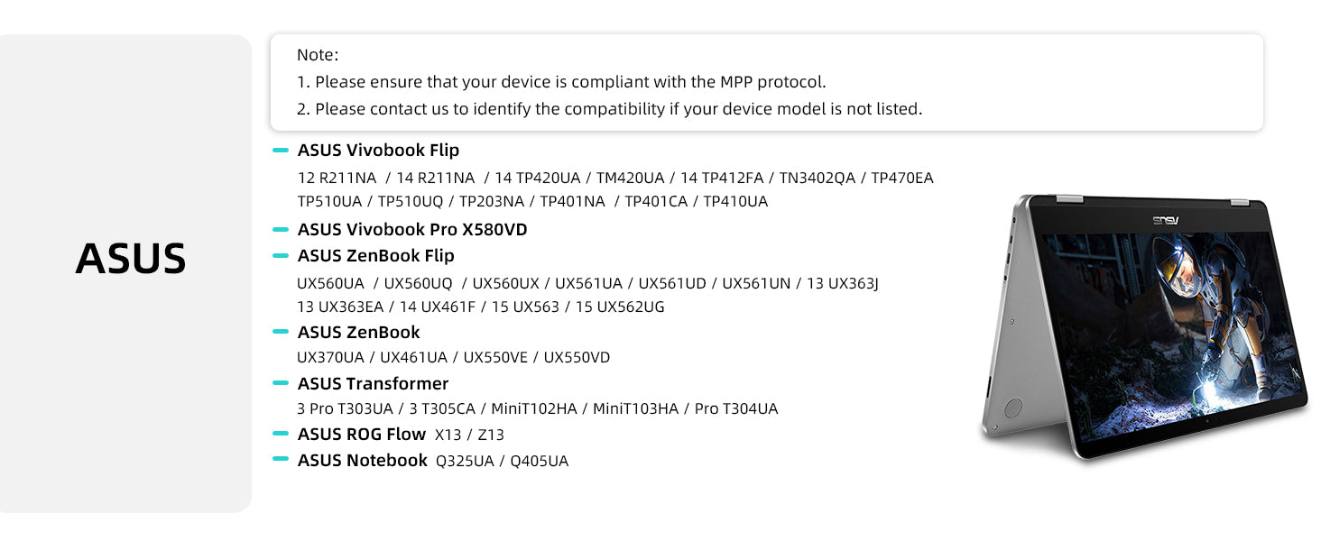The image size is (1321, 541).
Task: Click the ASUS Transformer heading
Action: [373, 384]
